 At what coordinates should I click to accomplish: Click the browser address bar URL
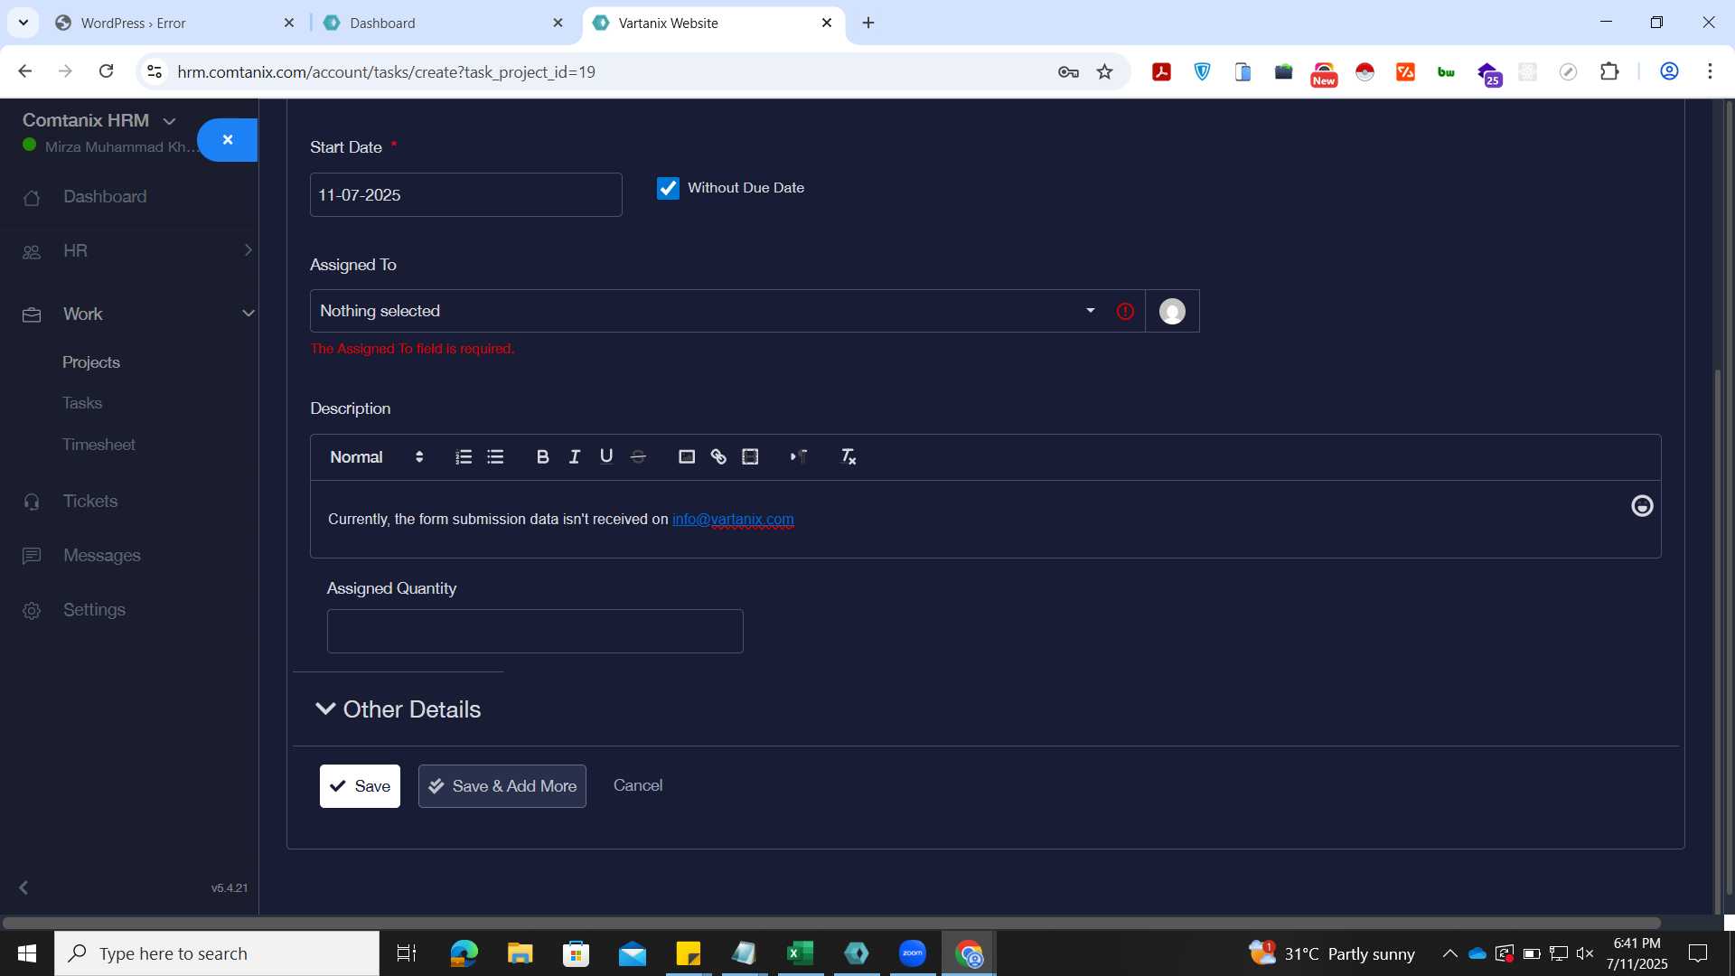(386, 72)
